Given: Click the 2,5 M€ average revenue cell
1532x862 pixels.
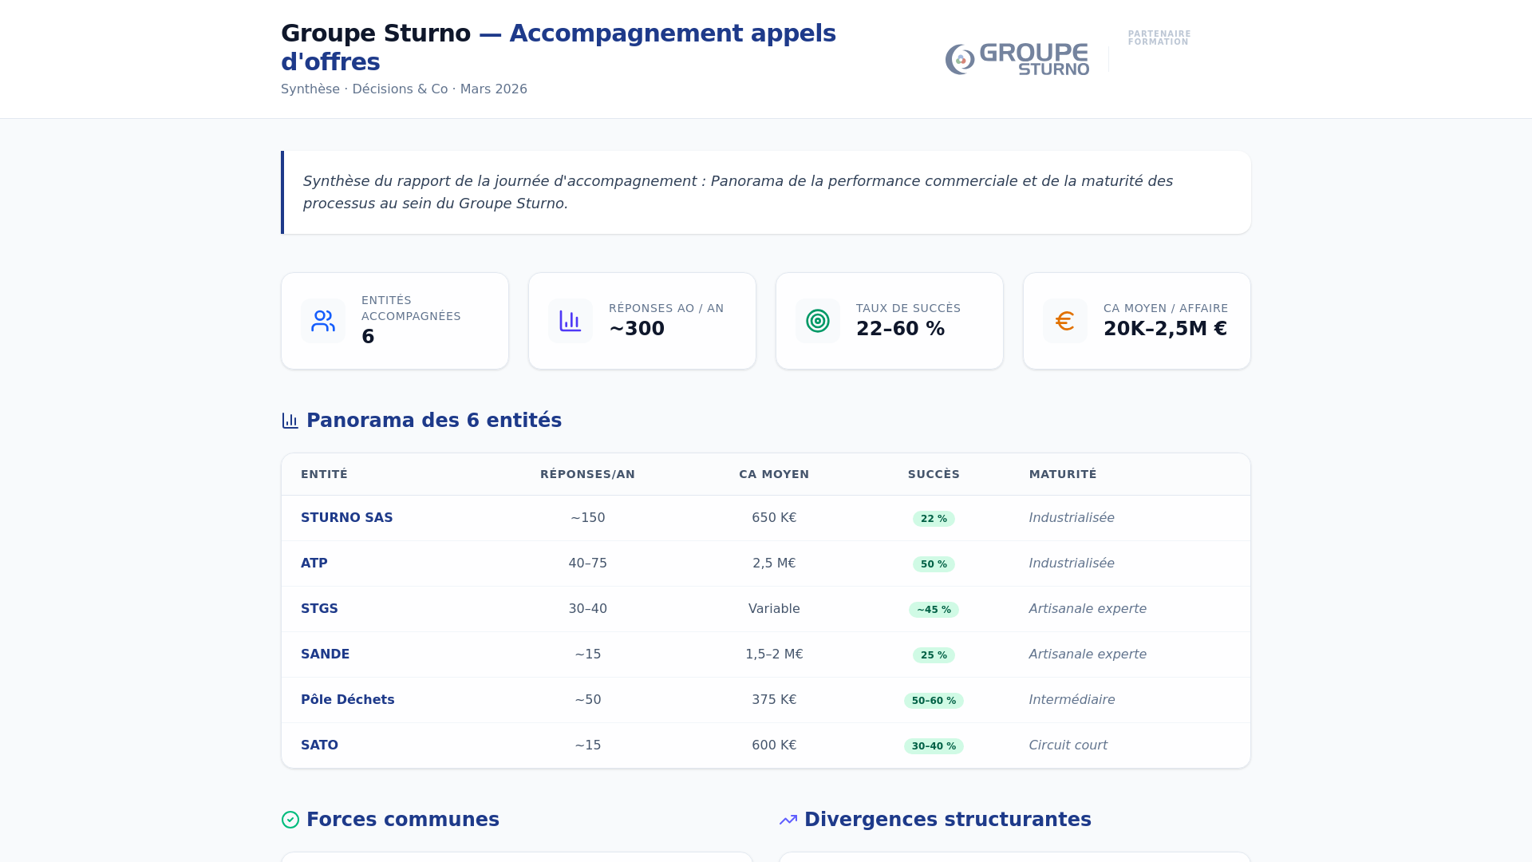Looking at the screenshot, I should (x=774, y=563).
